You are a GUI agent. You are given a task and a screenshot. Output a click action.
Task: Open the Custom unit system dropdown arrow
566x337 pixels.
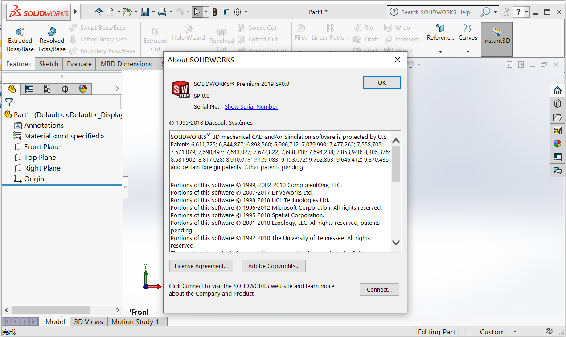[x=515, y=332]
